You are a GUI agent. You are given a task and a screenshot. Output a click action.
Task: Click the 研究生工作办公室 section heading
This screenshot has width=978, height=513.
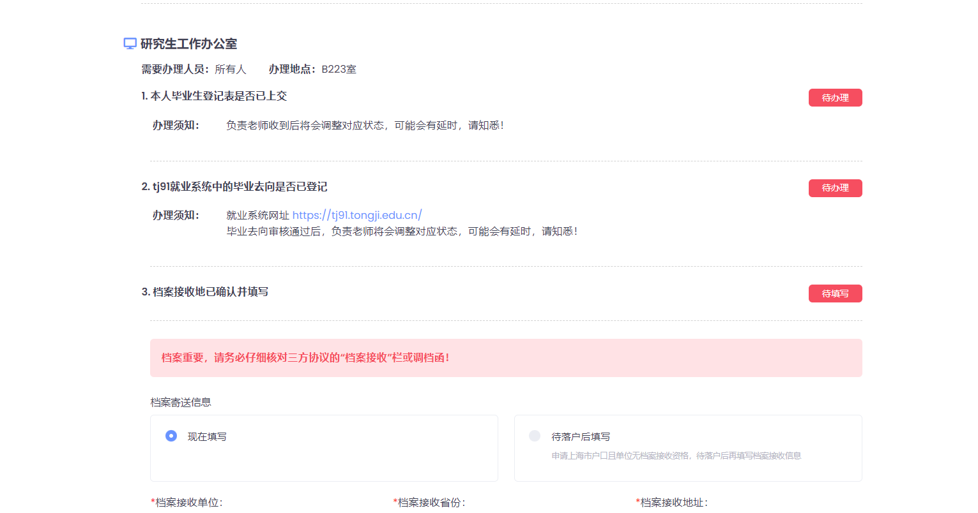click(x=188, y=43)
